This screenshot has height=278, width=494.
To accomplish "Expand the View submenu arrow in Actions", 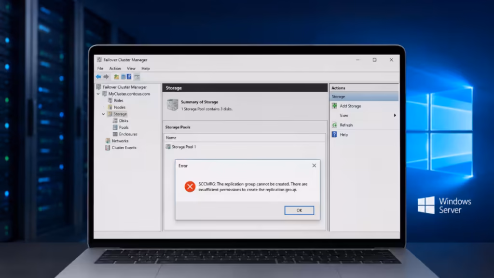I will [x=395, y=115].
